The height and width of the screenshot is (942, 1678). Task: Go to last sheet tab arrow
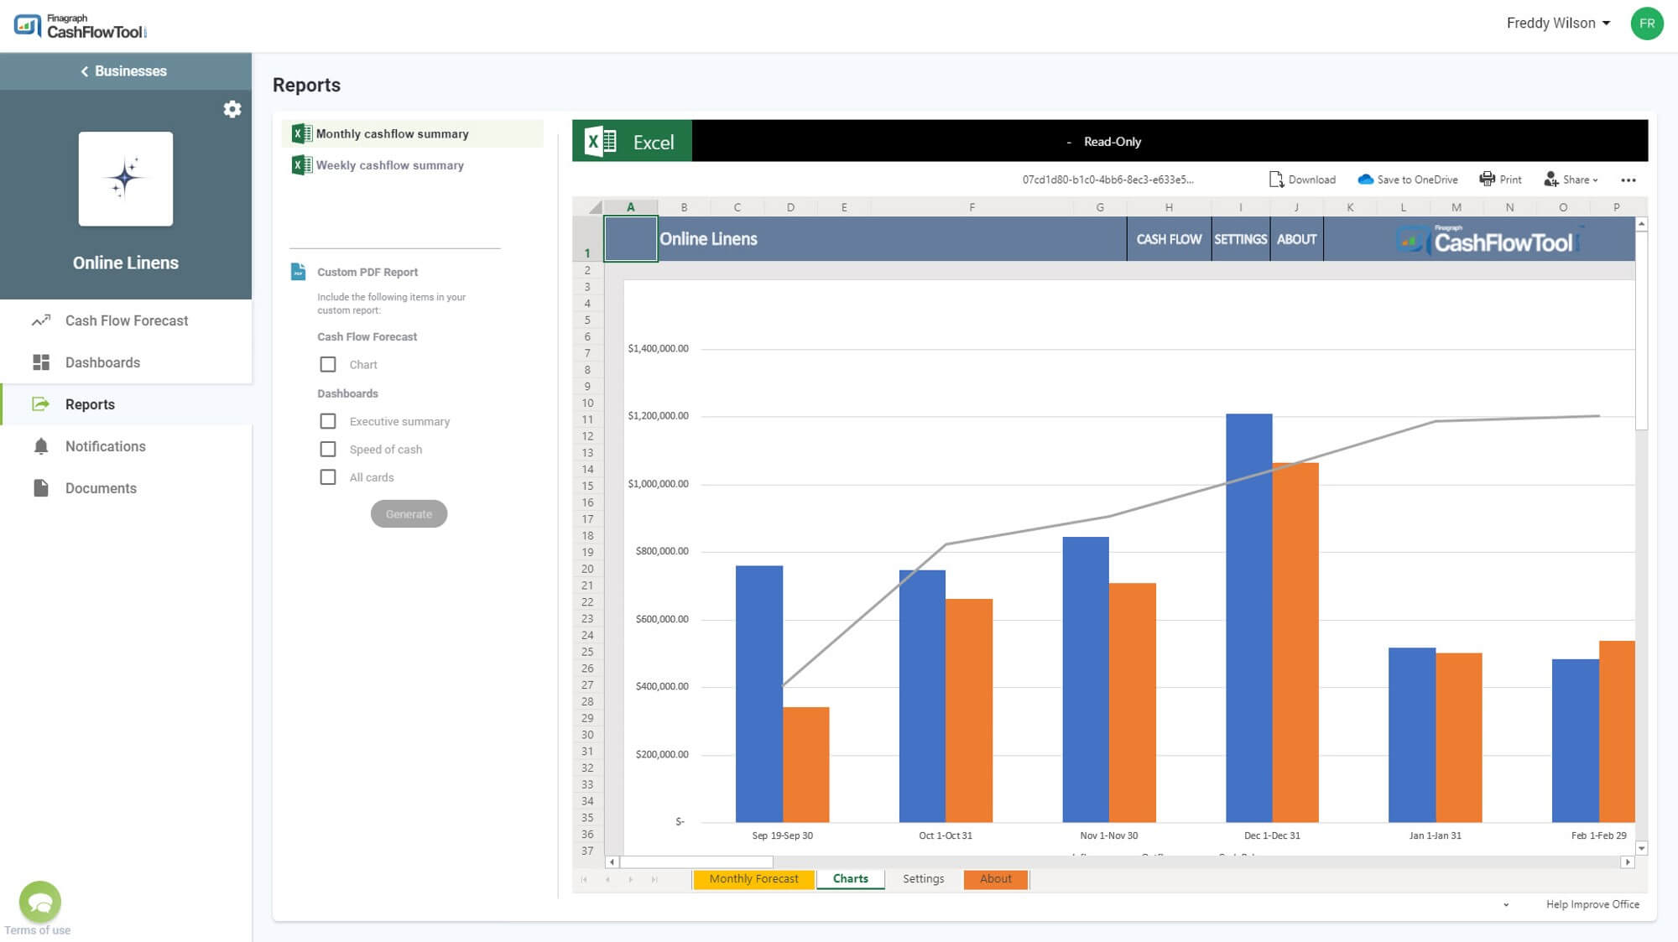pos(654,879)
